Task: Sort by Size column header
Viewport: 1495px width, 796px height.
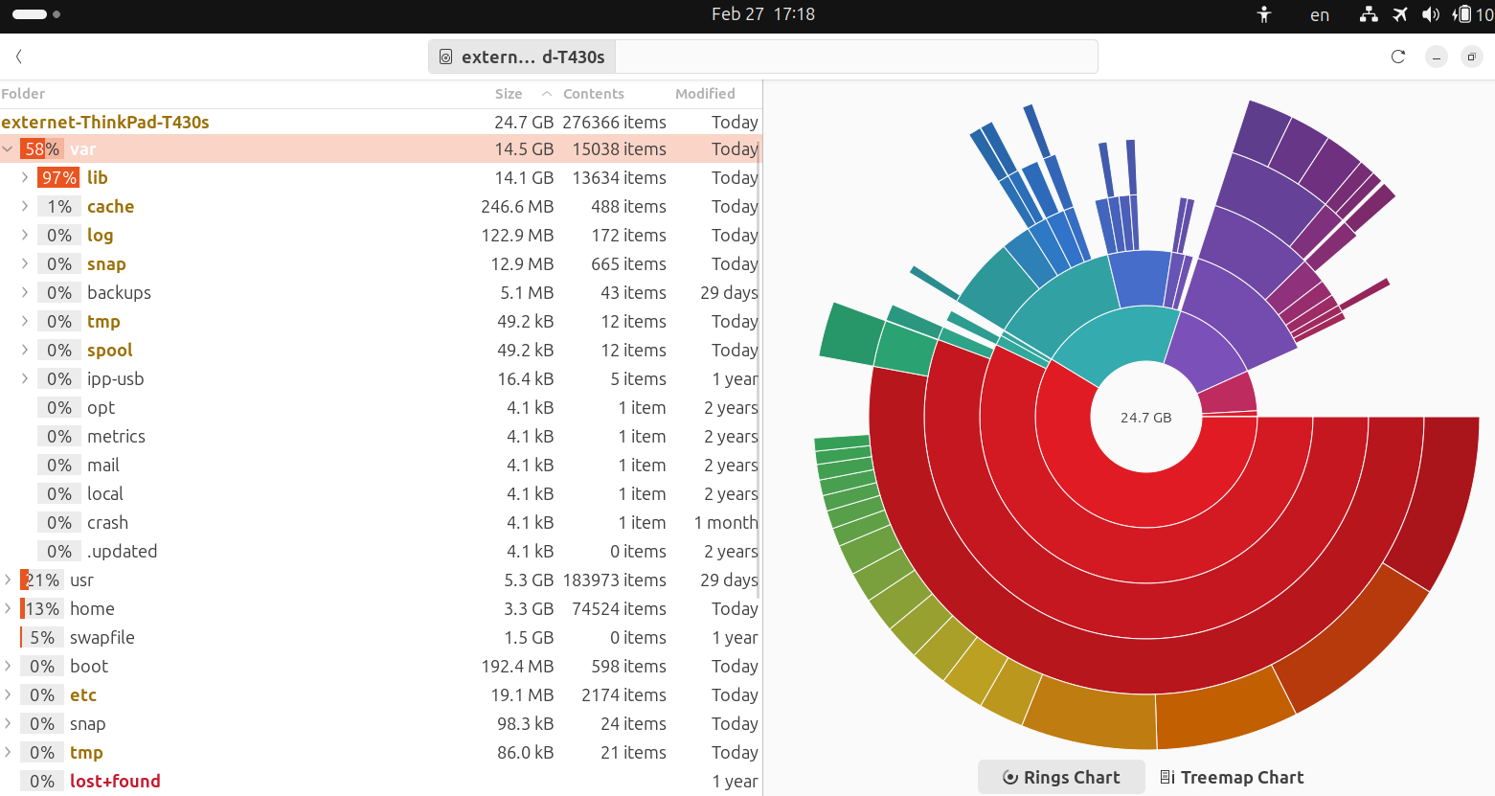Action: pos(509,94)
